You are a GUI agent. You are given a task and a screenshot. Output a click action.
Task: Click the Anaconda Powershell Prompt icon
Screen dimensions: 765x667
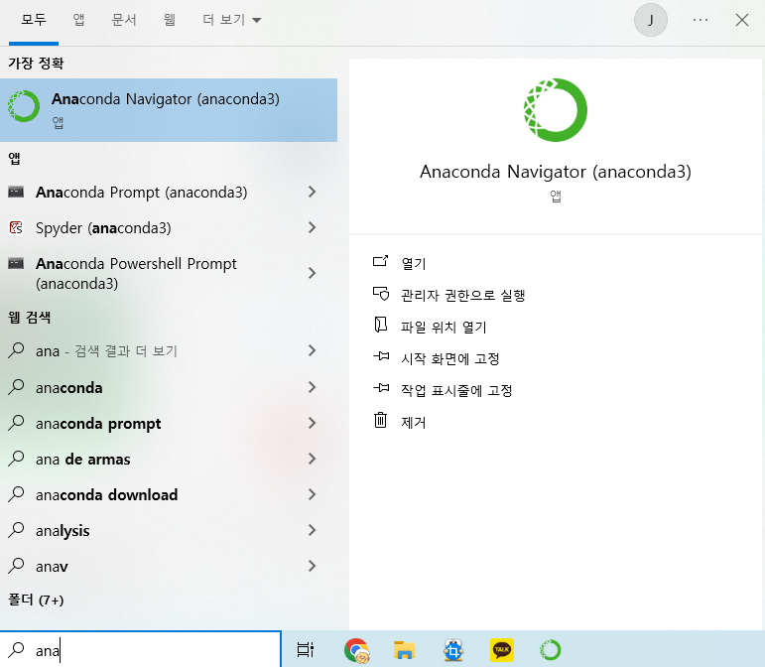(x=16, y=264)
